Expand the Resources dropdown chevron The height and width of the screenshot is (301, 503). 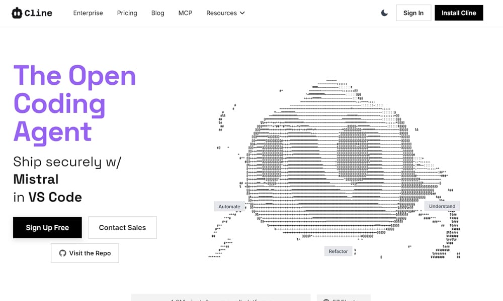(242, 13)
